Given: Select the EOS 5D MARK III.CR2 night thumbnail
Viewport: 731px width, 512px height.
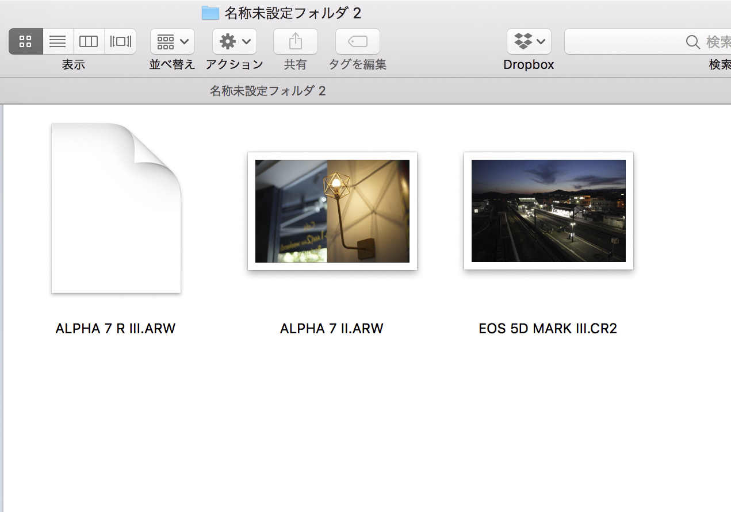Looking at the screenshot, I should point(549,211).
